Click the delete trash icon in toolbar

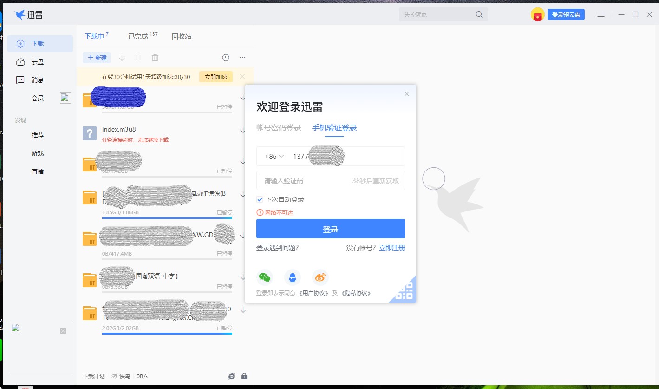click(155, 57)
